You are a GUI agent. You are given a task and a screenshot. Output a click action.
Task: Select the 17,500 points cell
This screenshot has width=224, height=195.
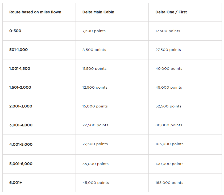tap(168, 31)
